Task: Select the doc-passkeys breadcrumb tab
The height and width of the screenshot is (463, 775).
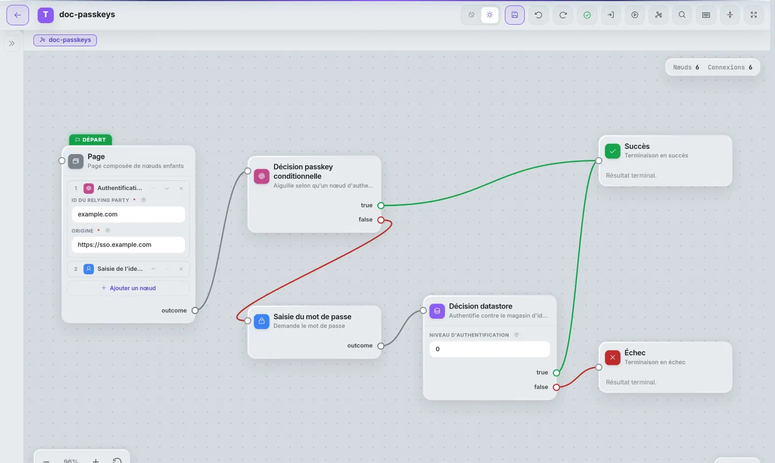Action: 65,40
